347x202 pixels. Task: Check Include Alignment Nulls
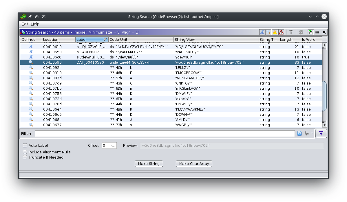coord(25,152)
